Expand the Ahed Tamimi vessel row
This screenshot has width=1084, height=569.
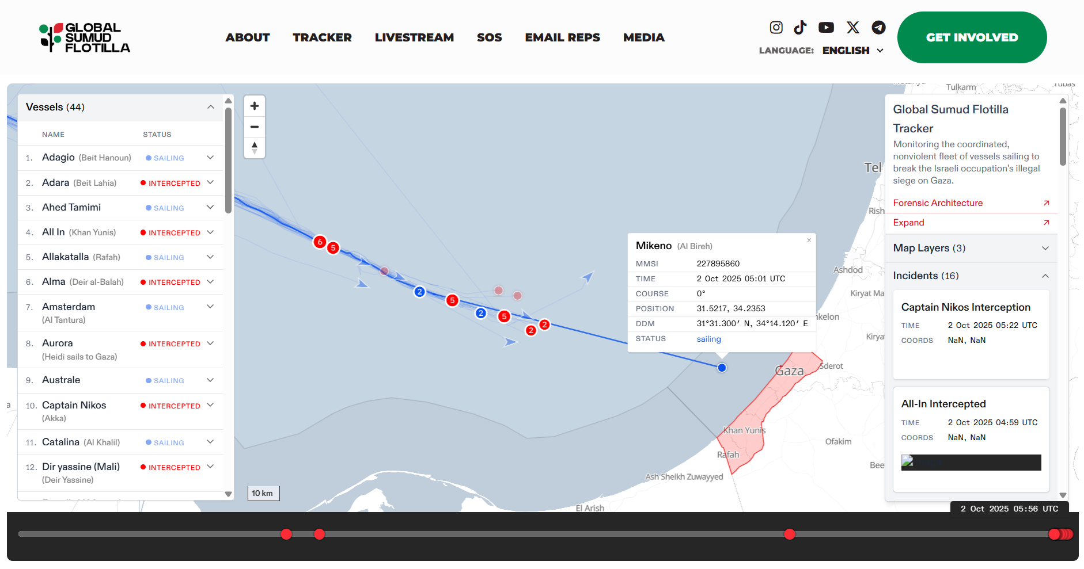point(210,207)
